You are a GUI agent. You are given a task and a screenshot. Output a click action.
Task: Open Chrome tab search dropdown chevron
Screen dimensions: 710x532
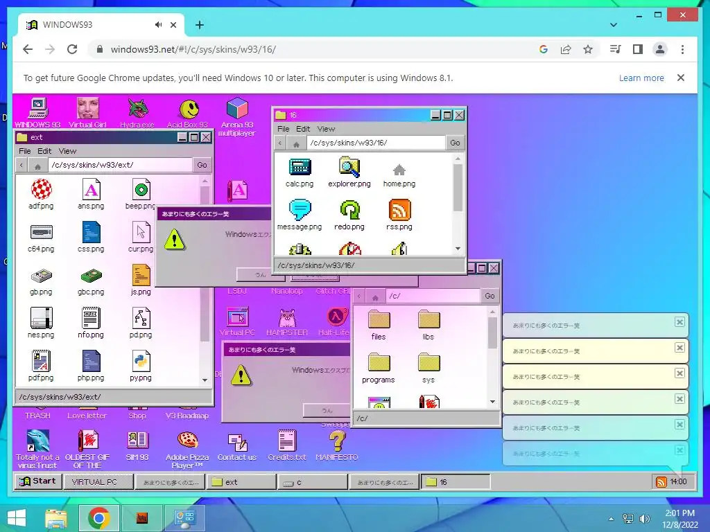click(x=614, y=25)
